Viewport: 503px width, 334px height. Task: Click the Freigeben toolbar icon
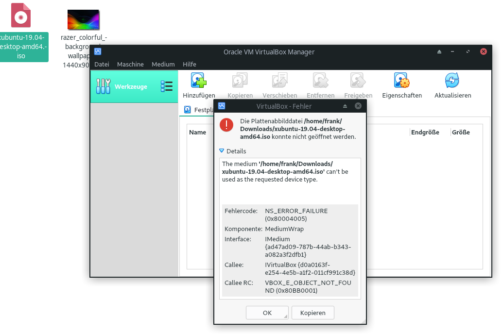coord(358,81)
